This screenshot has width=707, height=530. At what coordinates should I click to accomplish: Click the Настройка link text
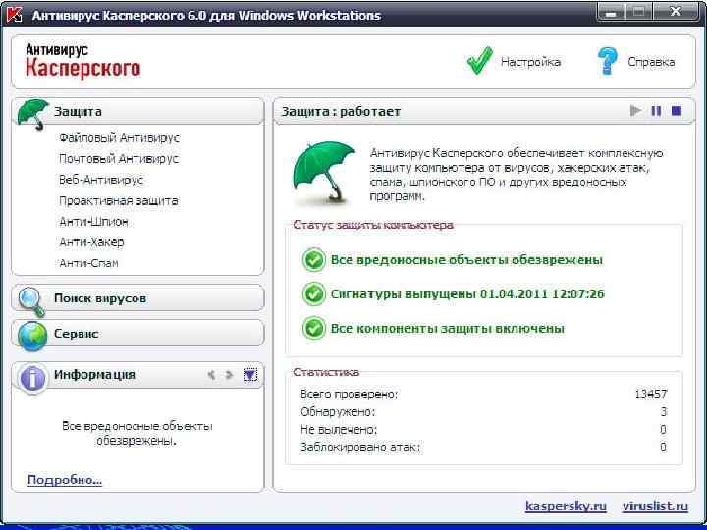pos(530,62)
